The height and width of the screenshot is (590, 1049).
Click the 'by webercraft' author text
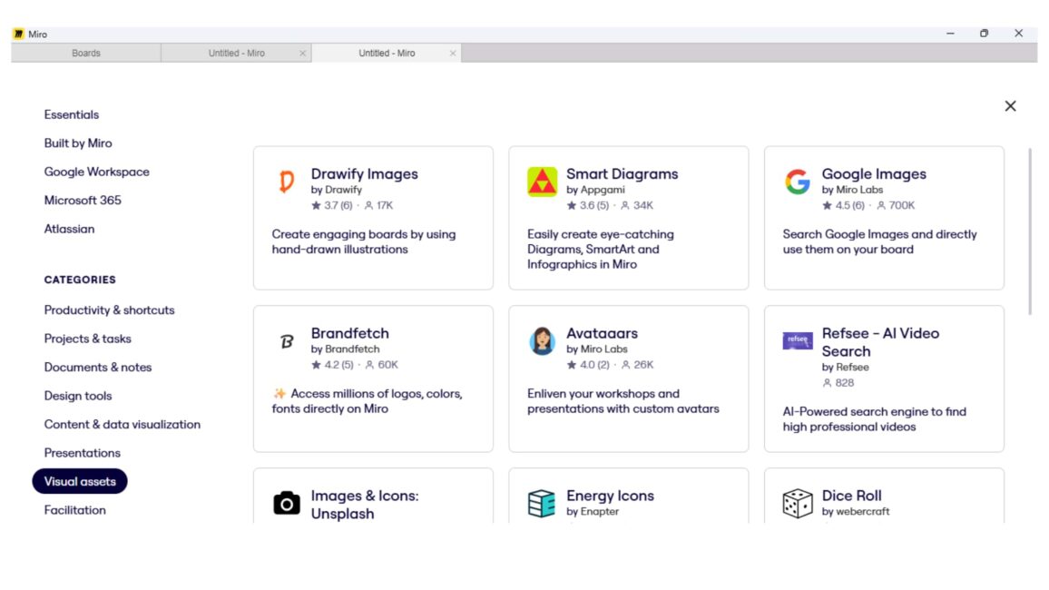point(856,512)
